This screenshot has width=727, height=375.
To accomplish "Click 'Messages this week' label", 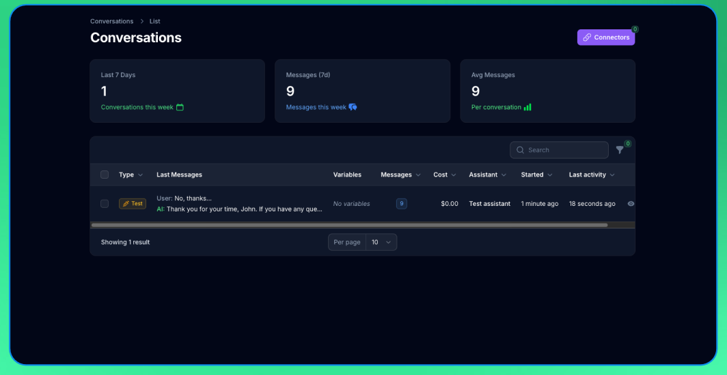I will click(316, 107).
